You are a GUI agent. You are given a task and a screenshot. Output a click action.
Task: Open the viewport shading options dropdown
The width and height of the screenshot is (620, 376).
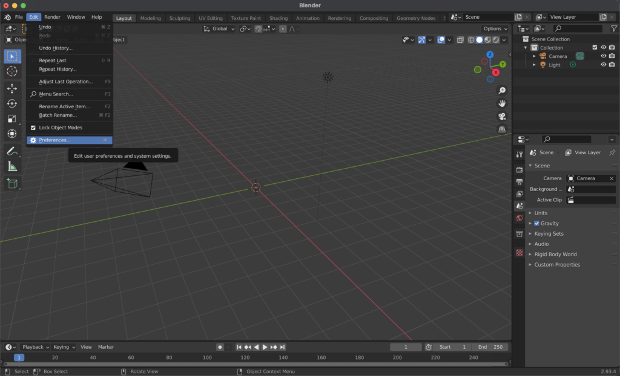[x=504, y=40]
